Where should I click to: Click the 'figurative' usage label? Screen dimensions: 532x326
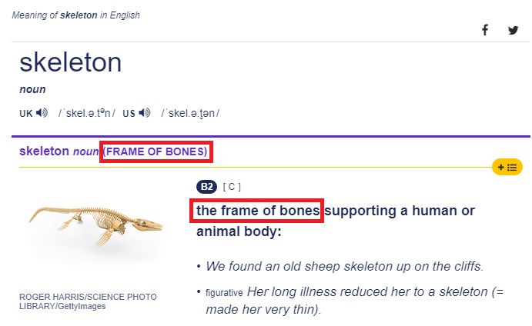click(x=225, y=293)
